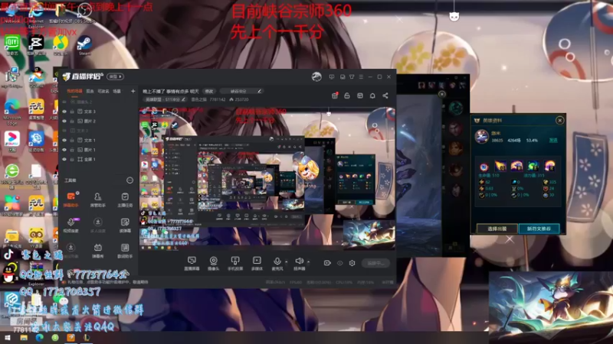This screenshot has height=344, width=613.
Task: Toggle visibility of 文本 1 layer
Action: 64,140
